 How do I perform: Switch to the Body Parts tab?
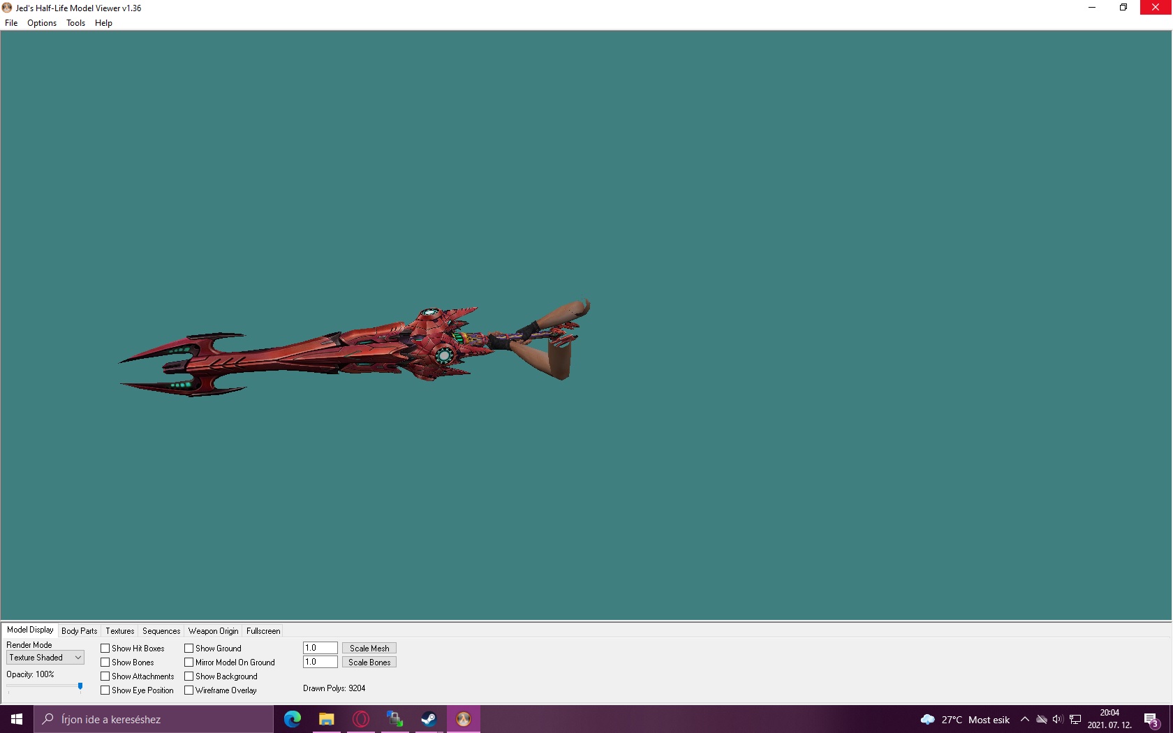point(80,631)
